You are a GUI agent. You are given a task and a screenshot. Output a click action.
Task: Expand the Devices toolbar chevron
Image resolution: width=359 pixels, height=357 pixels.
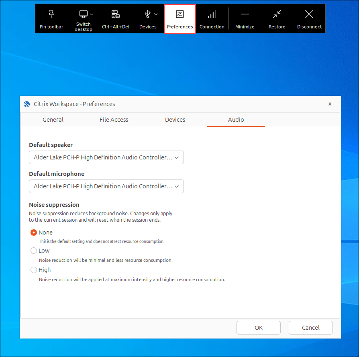tap(156, 14)
